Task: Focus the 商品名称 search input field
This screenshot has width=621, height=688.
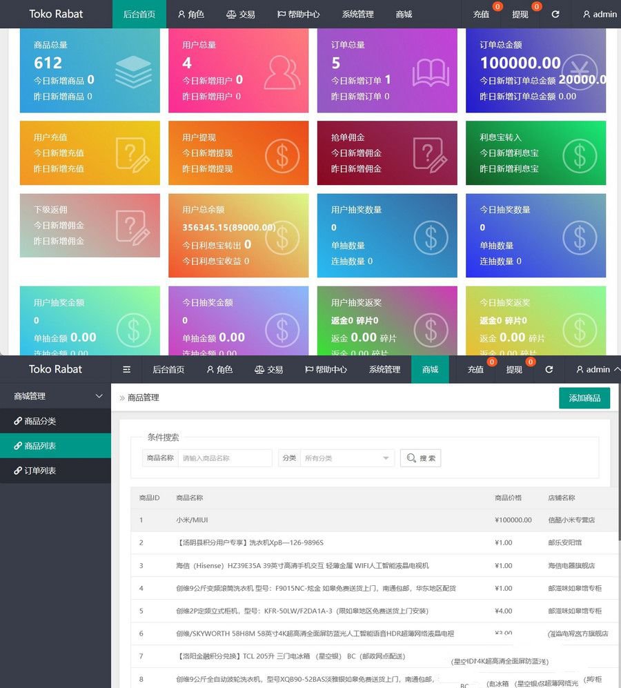Action: tap(225, 458)
